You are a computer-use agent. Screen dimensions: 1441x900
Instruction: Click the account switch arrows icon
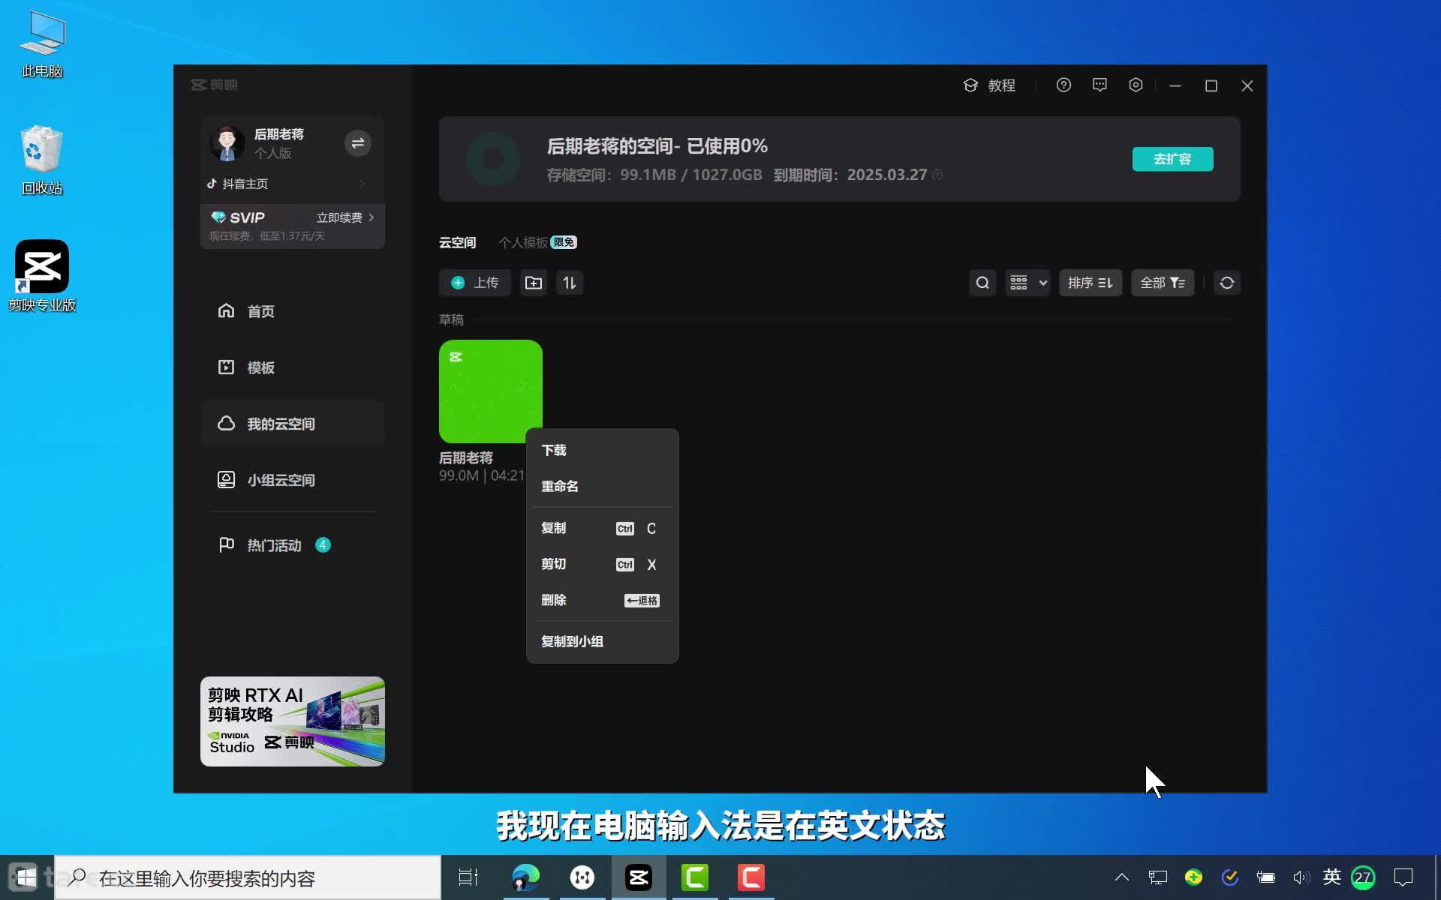point(358,143)
